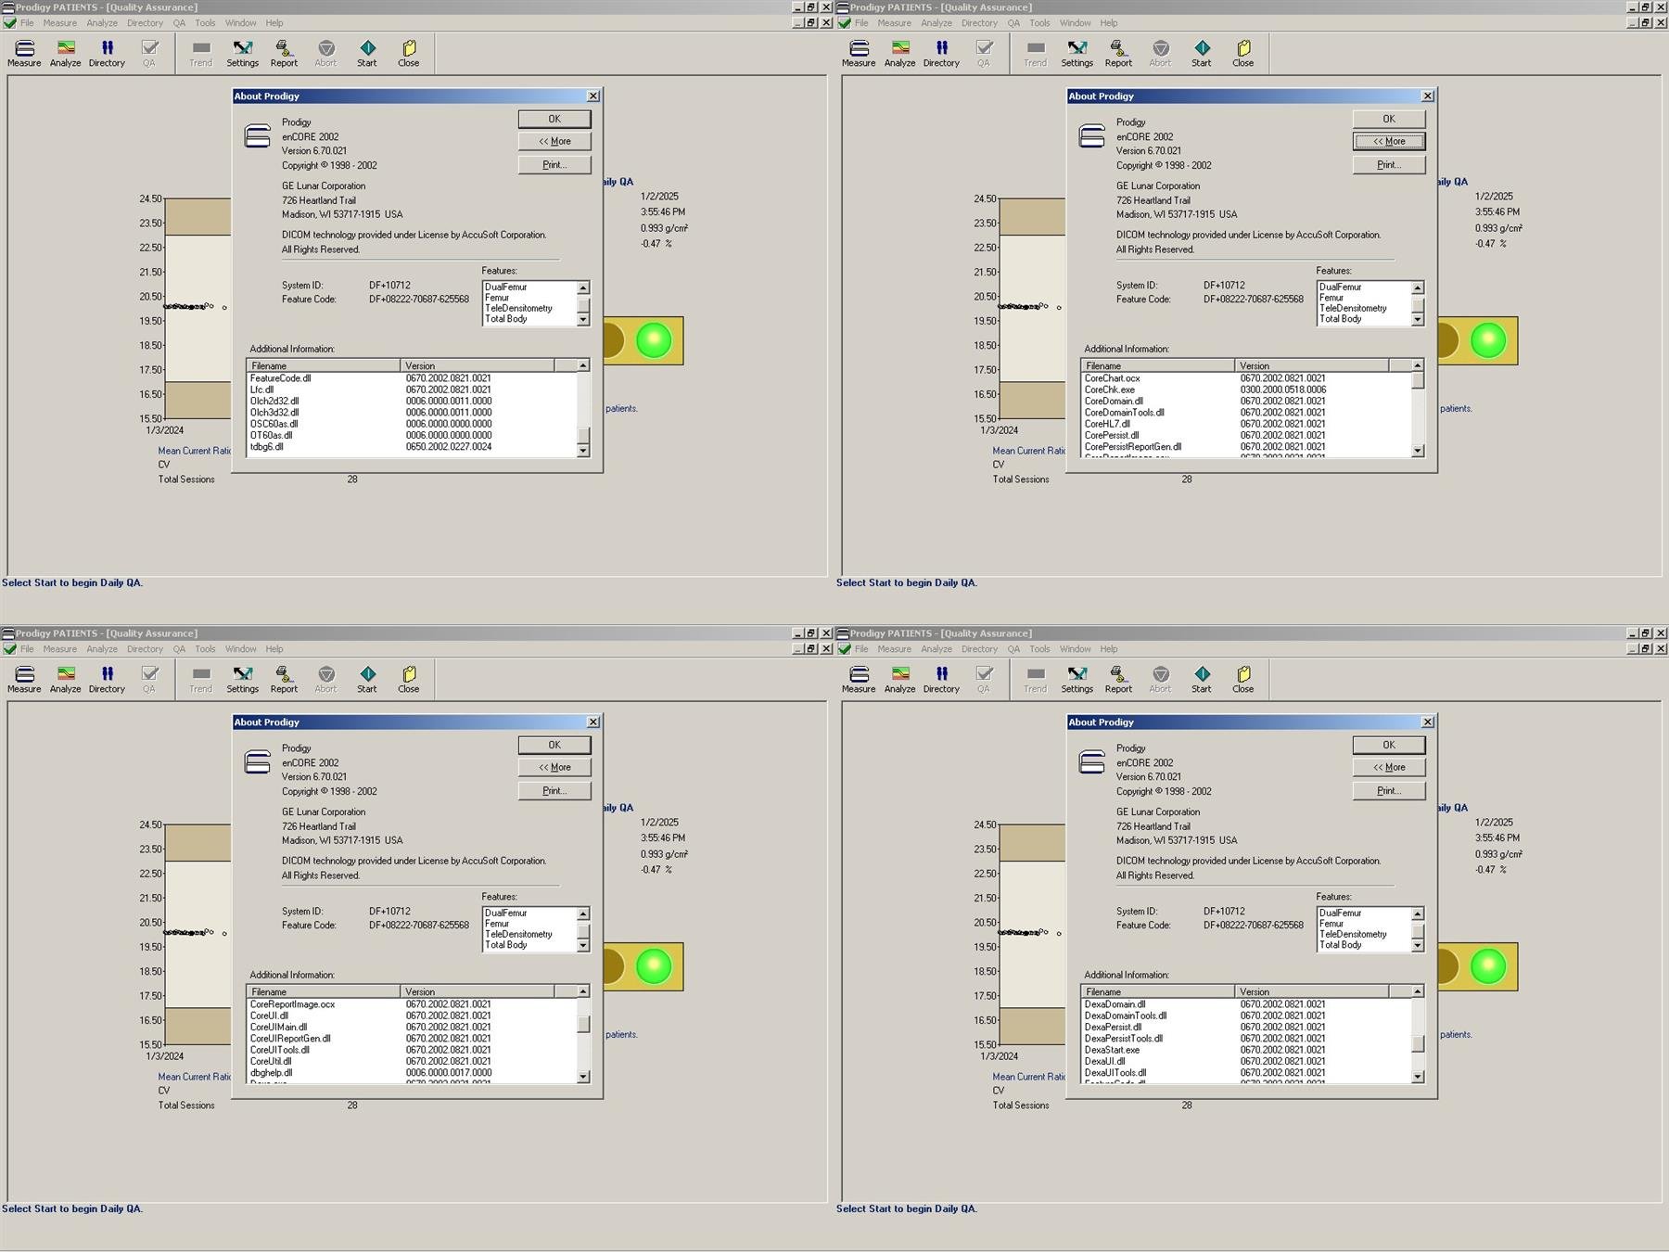Click the Filename column header in top-left dialog
This screenshot has height=1252, width=1669.
coord(324,365)
